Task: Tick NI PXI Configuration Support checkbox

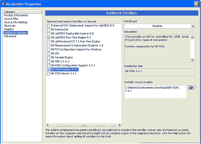Action: (48, 50)
